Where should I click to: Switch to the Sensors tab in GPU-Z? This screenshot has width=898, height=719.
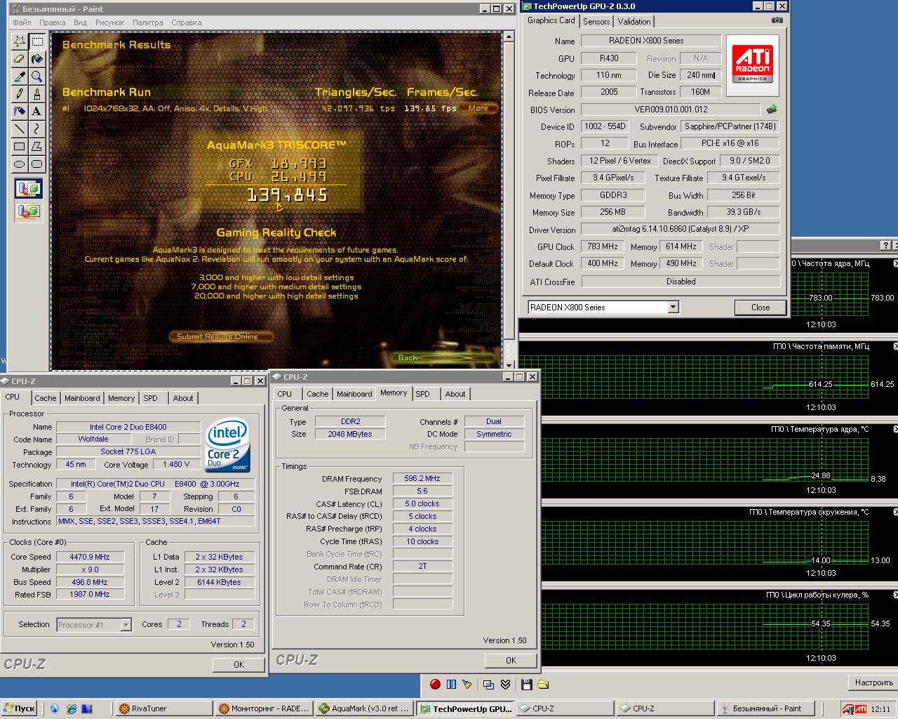596,22
